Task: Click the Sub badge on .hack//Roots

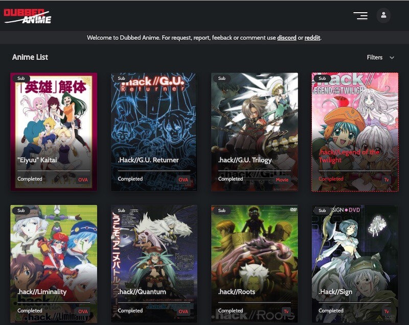Action: point(222,211)
